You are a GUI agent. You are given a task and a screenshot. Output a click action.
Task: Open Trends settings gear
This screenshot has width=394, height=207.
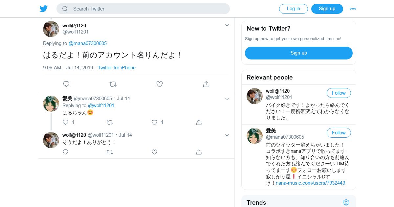coord(346,202)
